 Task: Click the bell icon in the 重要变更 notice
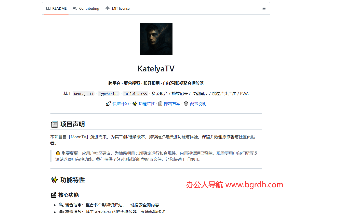point(58,153)
